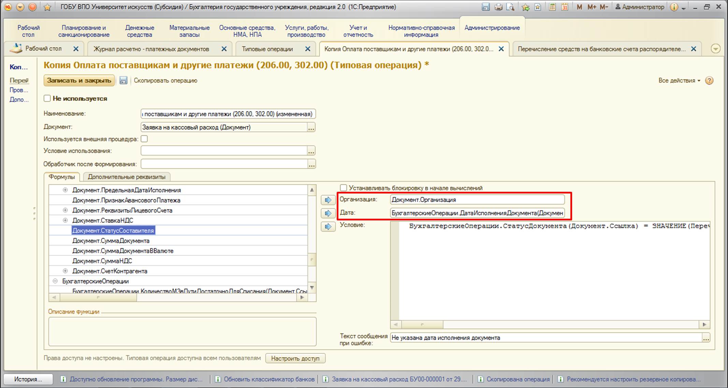Screen dimensions: 728x388
Task: Click the print icon in title bar
Action: [x=498, y=7]
